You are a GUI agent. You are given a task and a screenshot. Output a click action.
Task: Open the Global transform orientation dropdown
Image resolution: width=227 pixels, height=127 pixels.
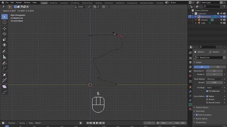tap(81, 7)
